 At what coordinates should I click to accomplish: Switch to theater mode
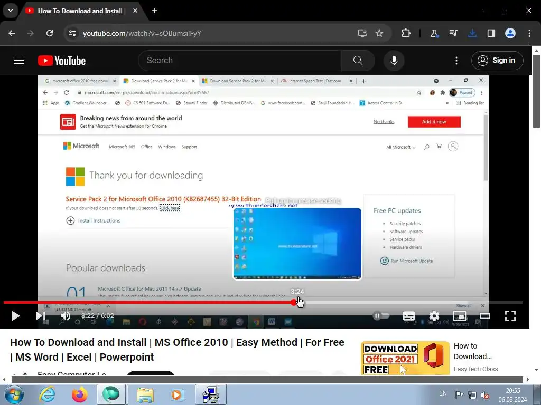coord(485,316)
